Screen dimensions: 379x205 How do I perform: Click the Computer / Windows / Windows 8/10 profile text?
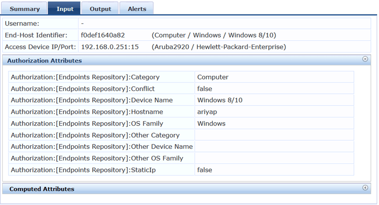(x=213, y=35)
